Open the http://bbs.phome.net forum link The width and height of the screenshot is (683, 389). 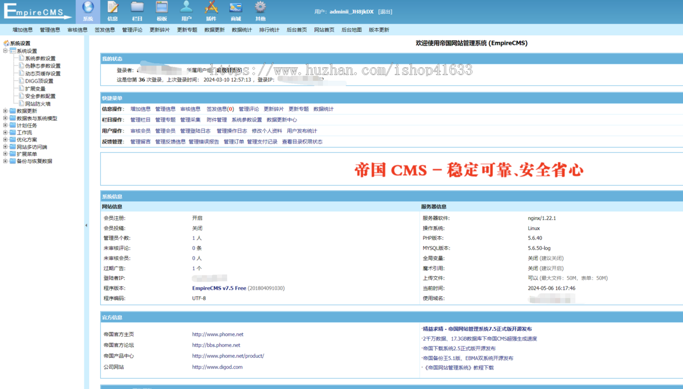pos(216,345)
